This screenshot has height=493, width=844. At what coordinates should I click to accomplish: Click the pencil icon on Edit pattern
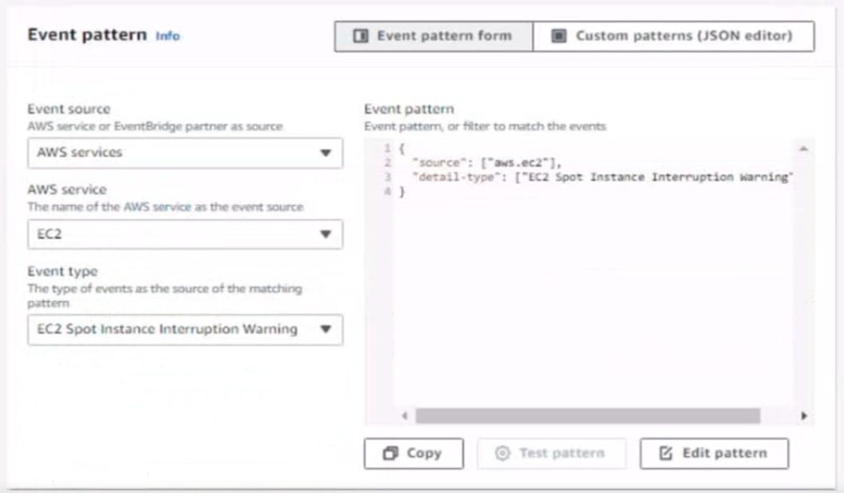coord(666,453)
